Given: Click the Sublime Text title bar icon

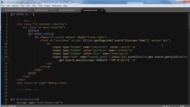Looking at the screenshot, I should point(2,2).
